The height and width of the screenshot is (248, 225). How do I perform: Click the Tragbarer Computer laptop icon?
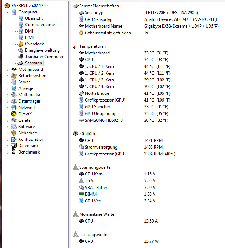(x=21, y=57)
